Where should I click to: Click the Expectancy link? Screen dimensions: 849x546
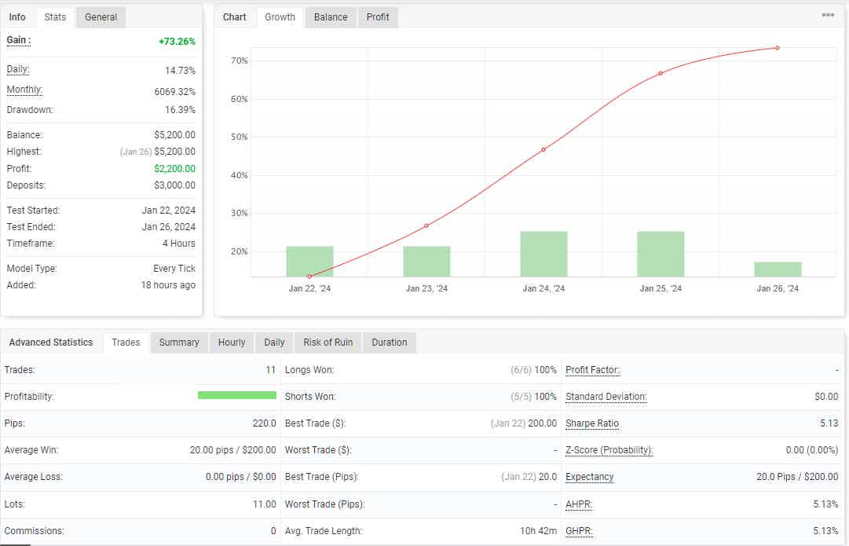coord(589,476)
